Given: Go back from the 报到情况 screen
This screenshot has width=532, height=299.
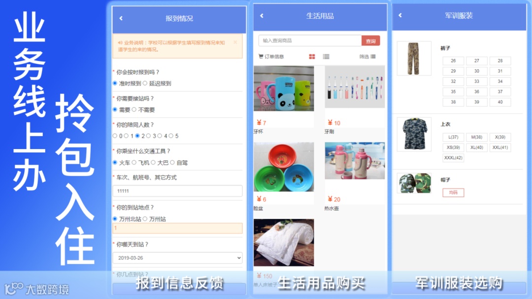Looking at the screenshot, I should pos(121,18).
